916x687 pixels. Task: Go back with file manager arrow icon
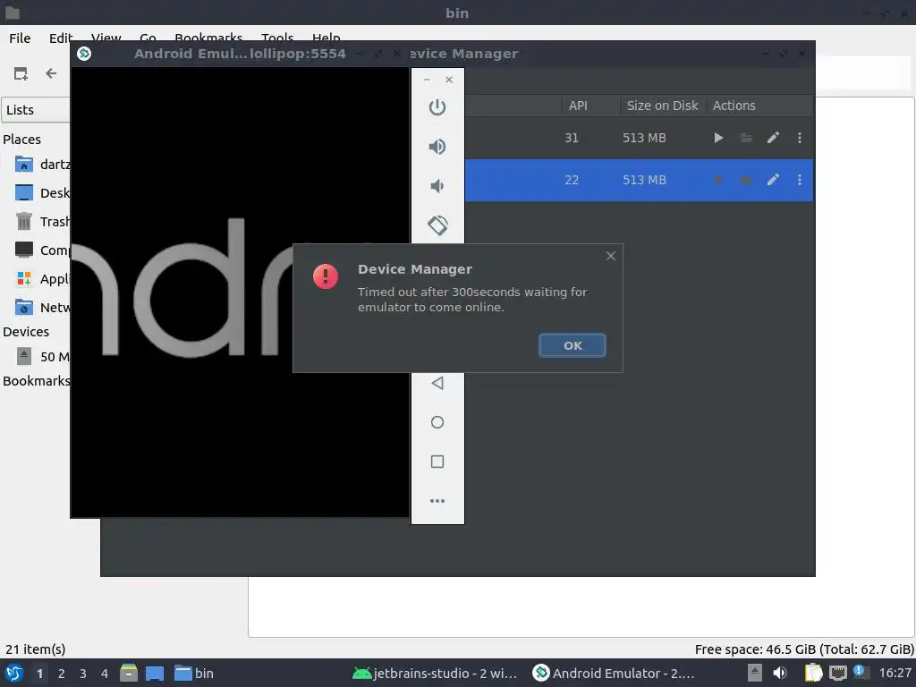click(51, 73)
